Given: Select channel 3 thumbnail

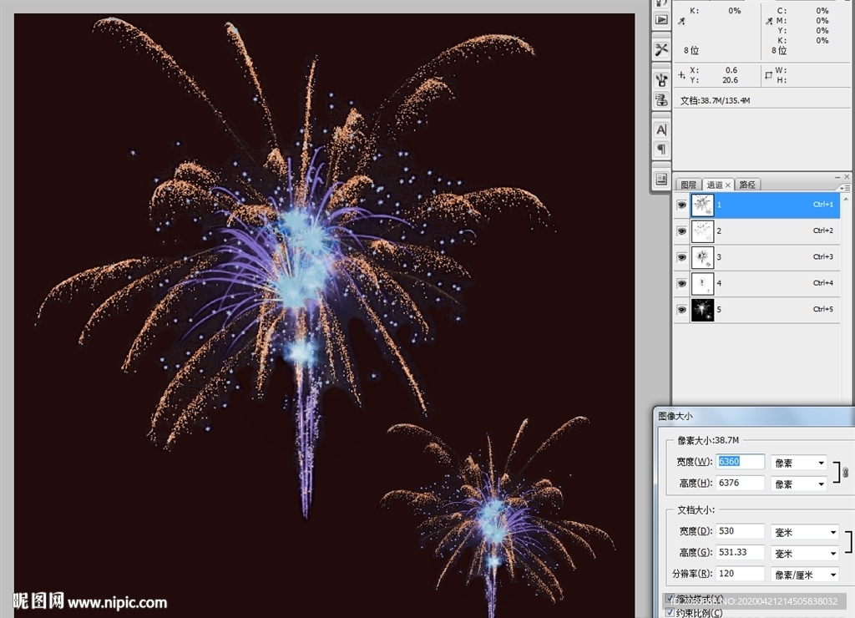Looking at the screenshot, I should (x=702, y=257).
